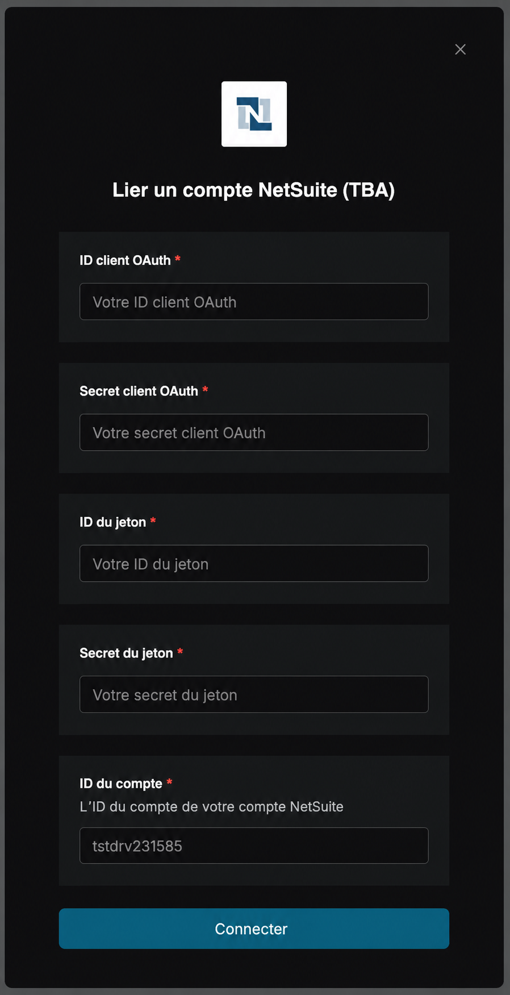Select the Secret du jeton input
Screen dimensions: 510x995
[254, 694]
